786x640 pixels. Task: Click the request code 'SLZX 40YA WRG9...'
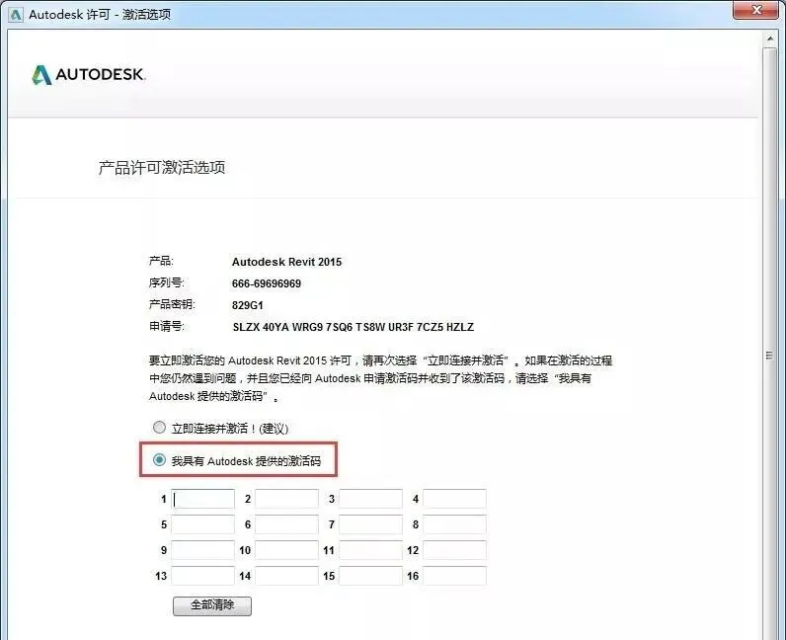(x=353, y=327)
